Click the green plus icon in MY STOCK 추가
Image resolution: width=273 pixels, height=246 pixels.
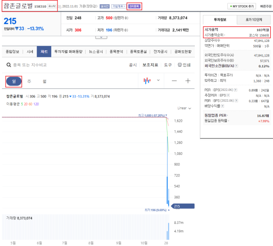[x=231, y=6]
